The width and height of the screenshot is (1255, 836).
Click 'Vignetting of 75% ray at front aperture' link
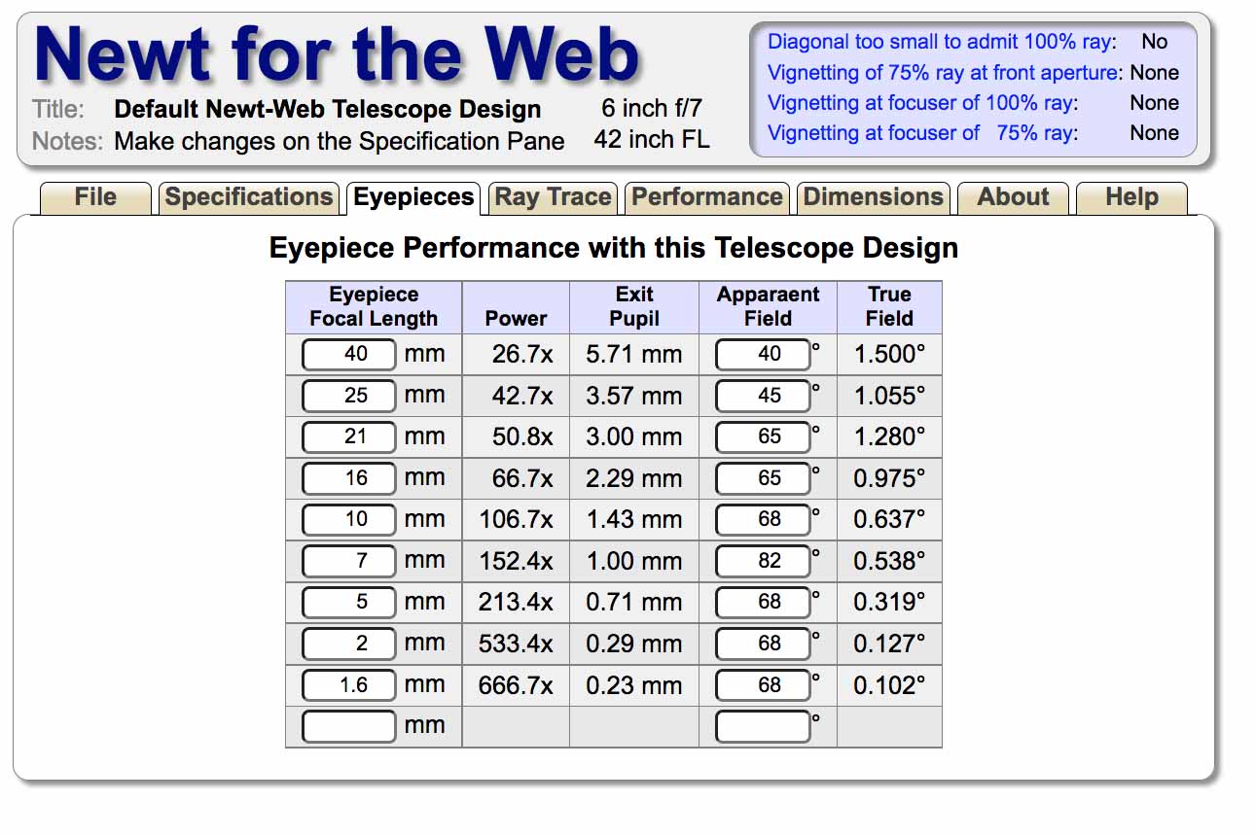click(943, 73)
